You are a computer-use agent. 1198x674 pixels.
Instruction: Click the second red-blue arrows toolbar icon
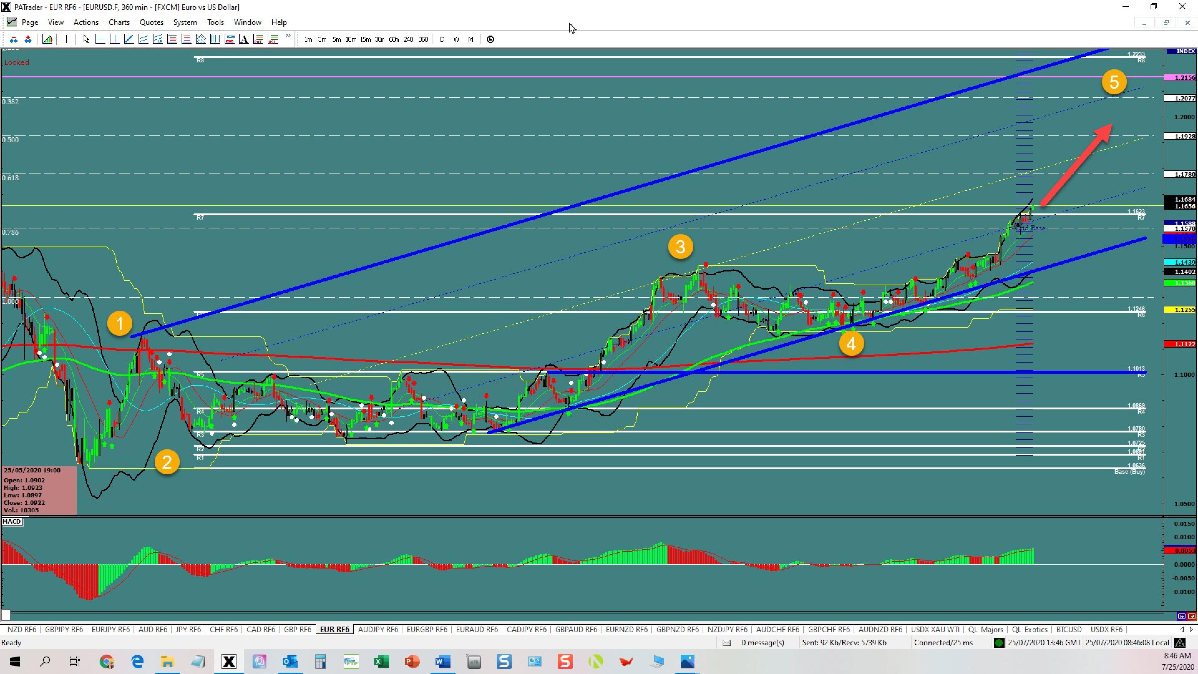click(x=28, y=40)
